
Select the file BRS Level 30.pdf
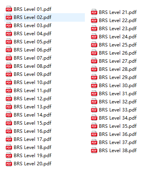118,86
